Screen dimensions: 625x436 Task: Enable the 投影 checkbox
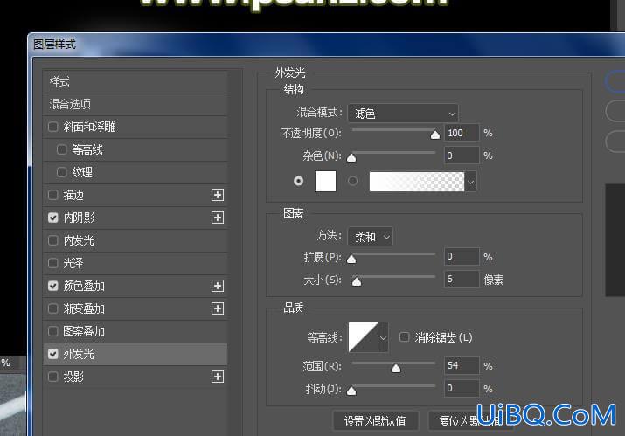point(53,377)
